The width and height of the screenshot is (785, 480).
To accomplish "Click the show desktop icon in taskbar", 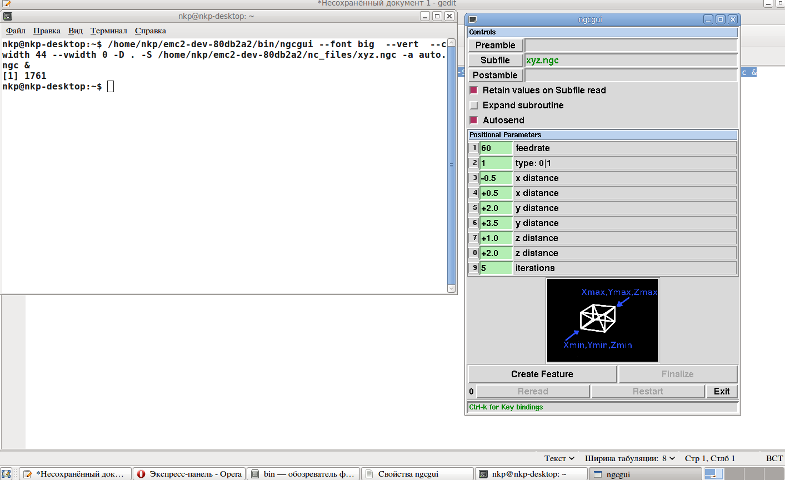I will point(6,474).
